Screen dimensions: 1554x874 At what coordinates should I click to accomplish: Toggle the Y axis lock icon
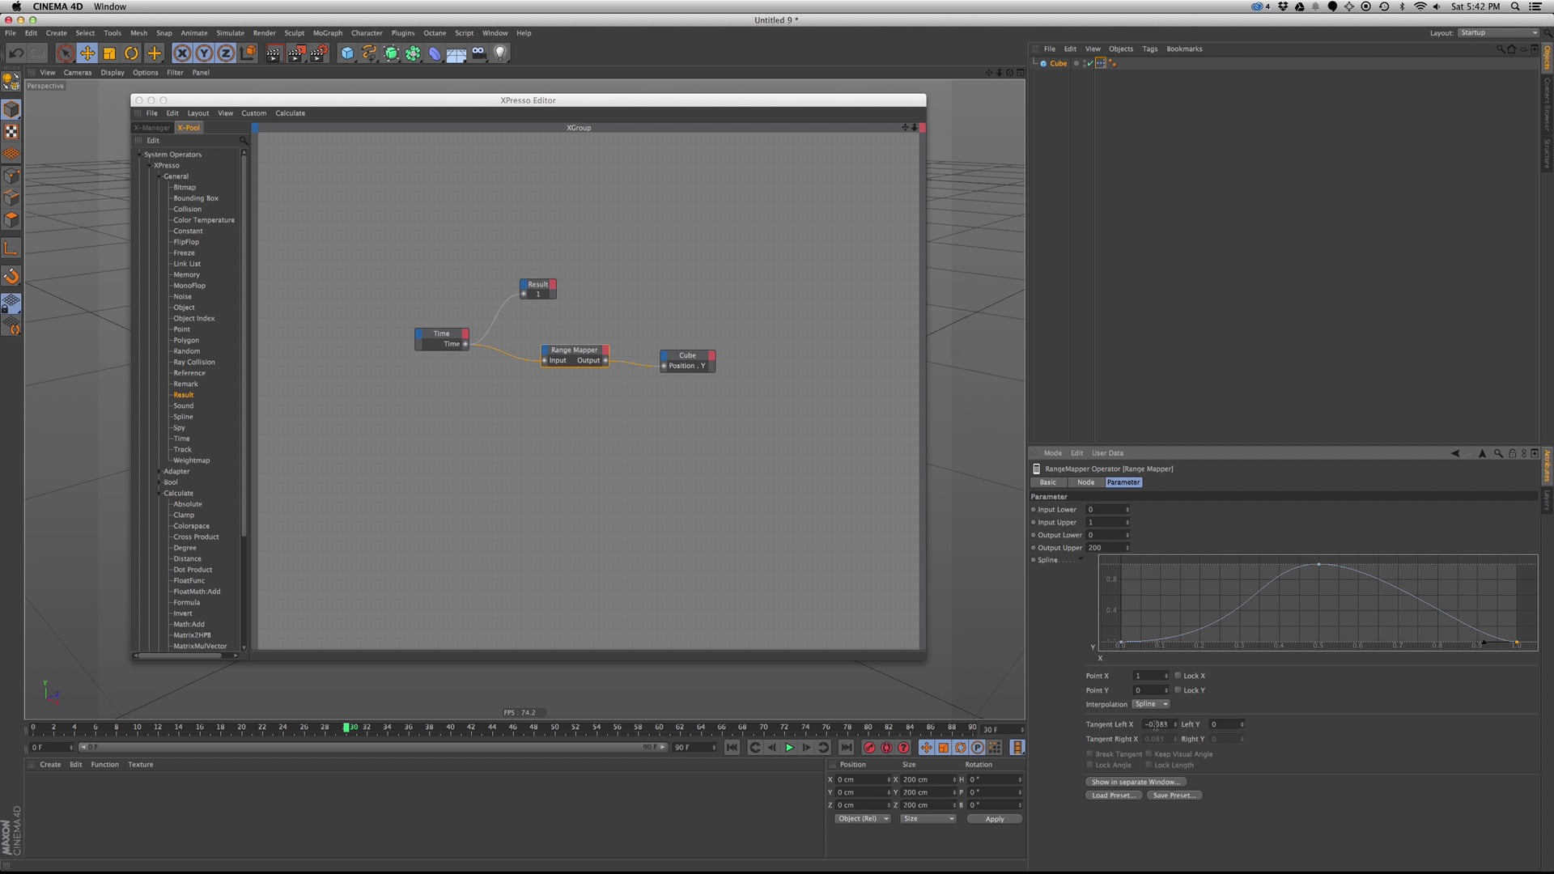point(204,53)
